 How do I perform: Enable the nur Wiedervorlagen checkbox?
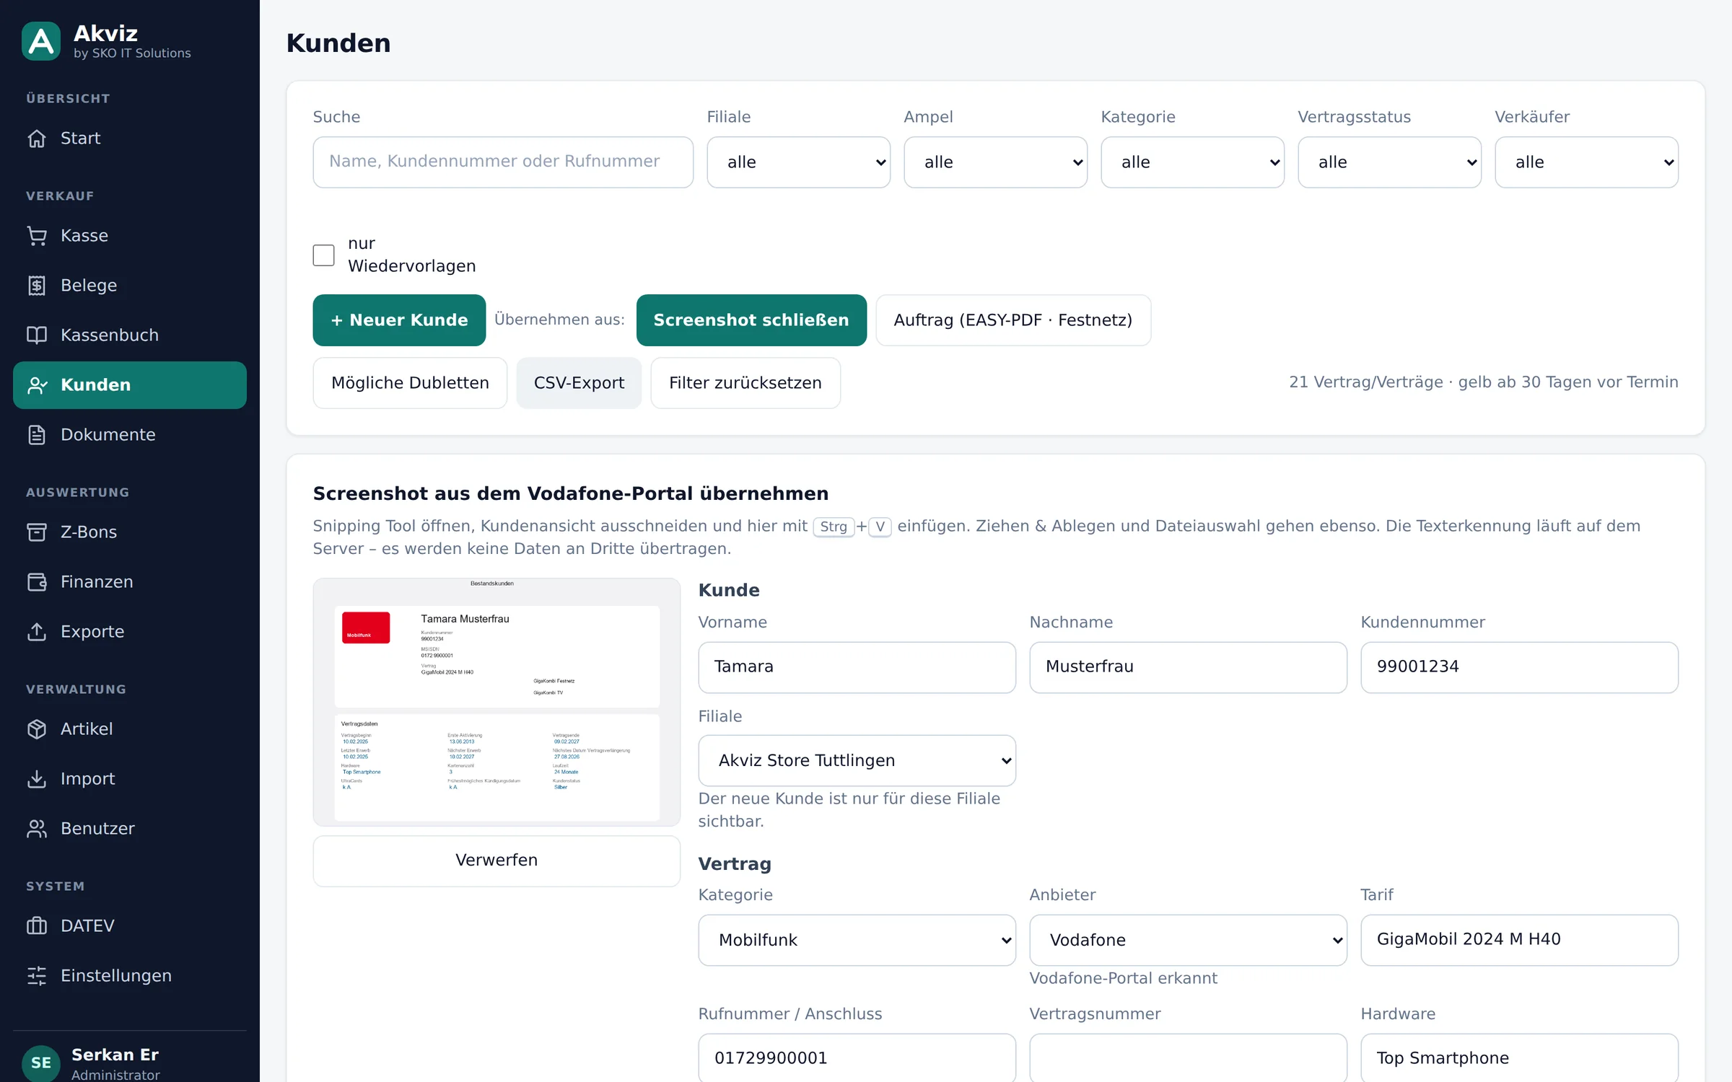pos(323,255)
